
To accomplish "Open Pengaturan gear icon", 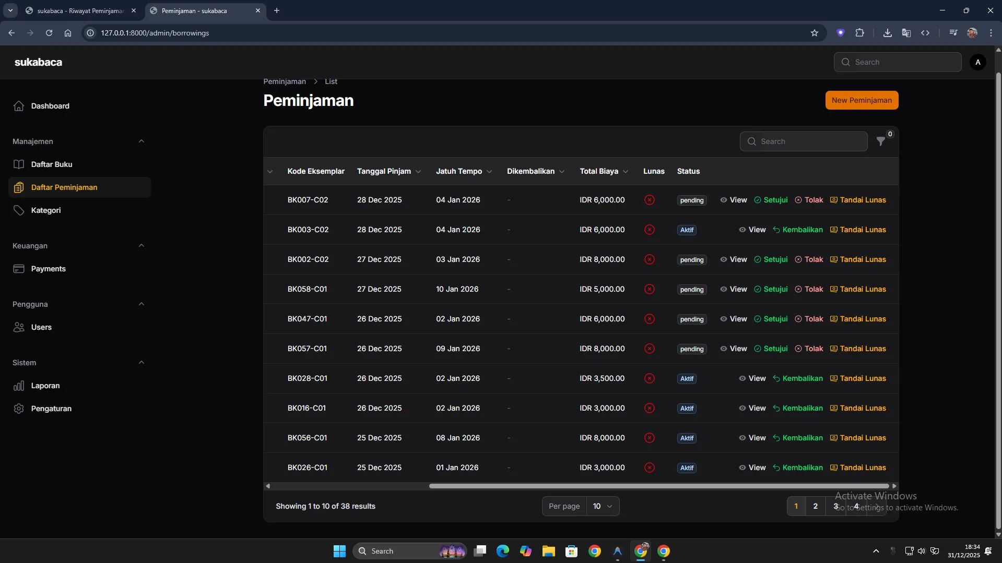I will tap(19, 409).
